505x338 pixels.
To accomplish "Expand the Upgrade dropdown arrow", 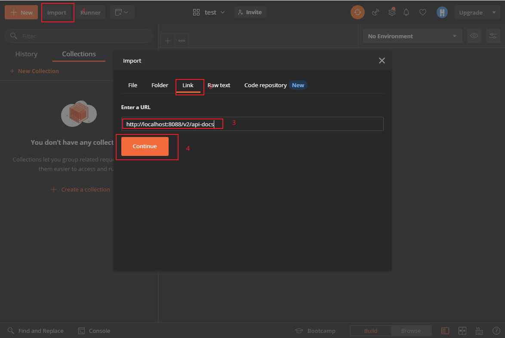I will tap(494, 12).
